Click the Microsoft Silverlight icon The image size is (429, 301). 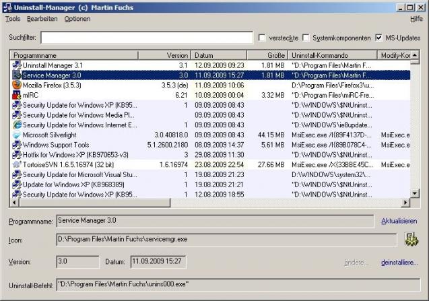(16, 135)
